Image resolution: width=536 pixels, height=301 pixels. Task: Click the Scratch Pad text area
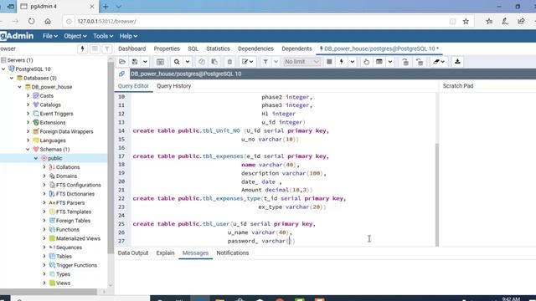pos(487,168)
